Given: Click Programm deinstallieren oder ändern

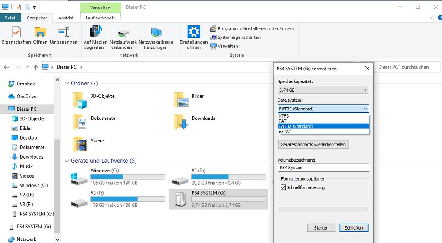Looking at the screenshot, I should point(252,29).
